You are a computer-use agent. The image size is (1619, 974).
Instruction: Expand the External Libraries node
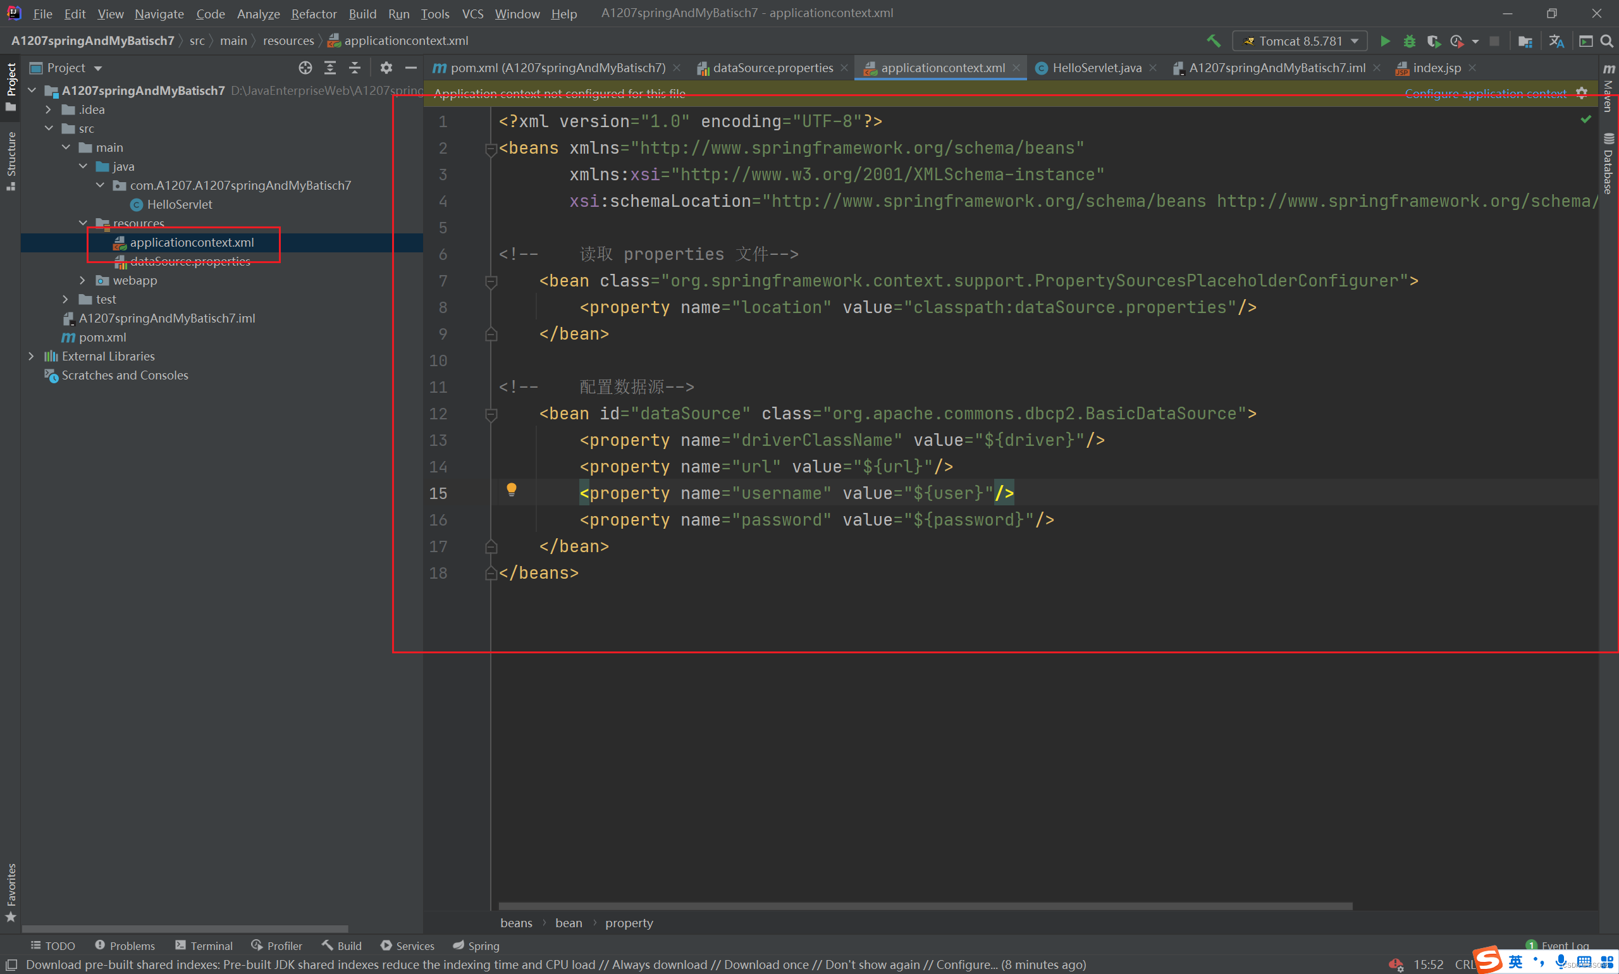30,356
